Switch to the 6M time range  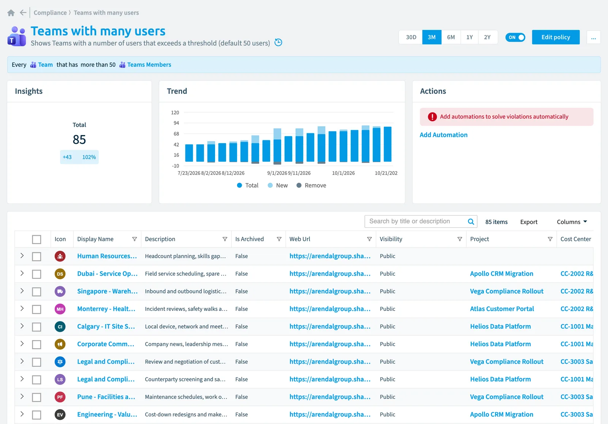[x=451, y=37]
